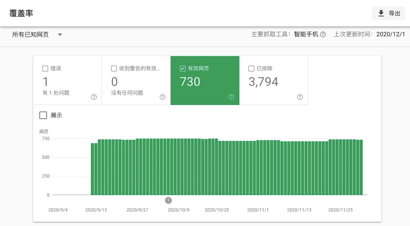
Task: Click help icon beside 智能手机
Action: pyautogui.click(x=323, y=34)
